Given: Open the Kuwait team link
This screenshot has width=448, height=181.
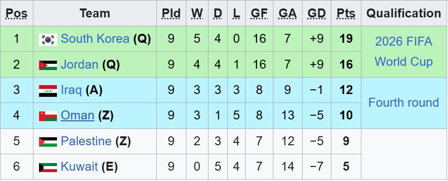Looking at the screenshot, I should click(80, 166).
